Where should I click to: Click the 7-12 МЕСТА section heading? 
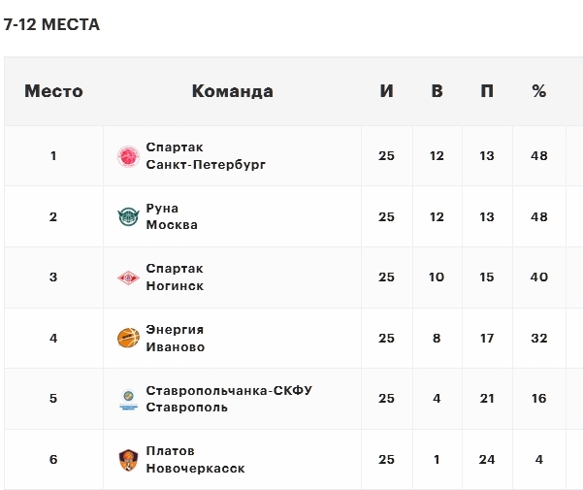(51, 24)
